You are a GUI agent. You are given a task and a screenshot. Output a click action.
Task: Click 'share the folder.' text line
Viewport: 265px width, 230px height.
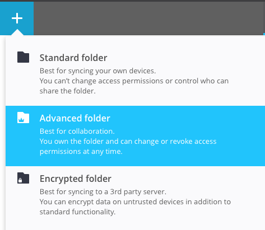[68, 91]
